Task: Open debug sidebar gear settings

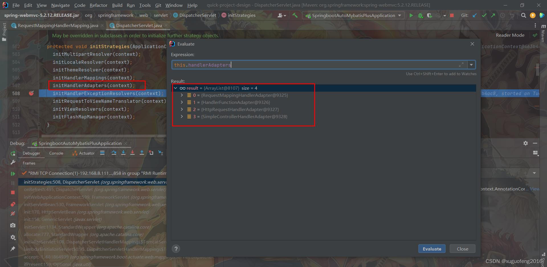Action: (13, 237)
